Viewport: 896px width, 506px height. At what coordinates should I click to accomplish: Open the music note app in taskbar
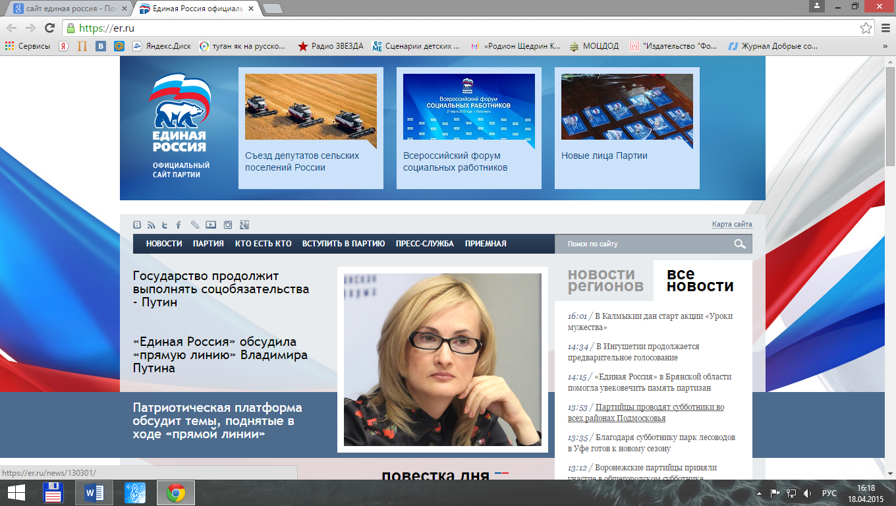[135, 493]
